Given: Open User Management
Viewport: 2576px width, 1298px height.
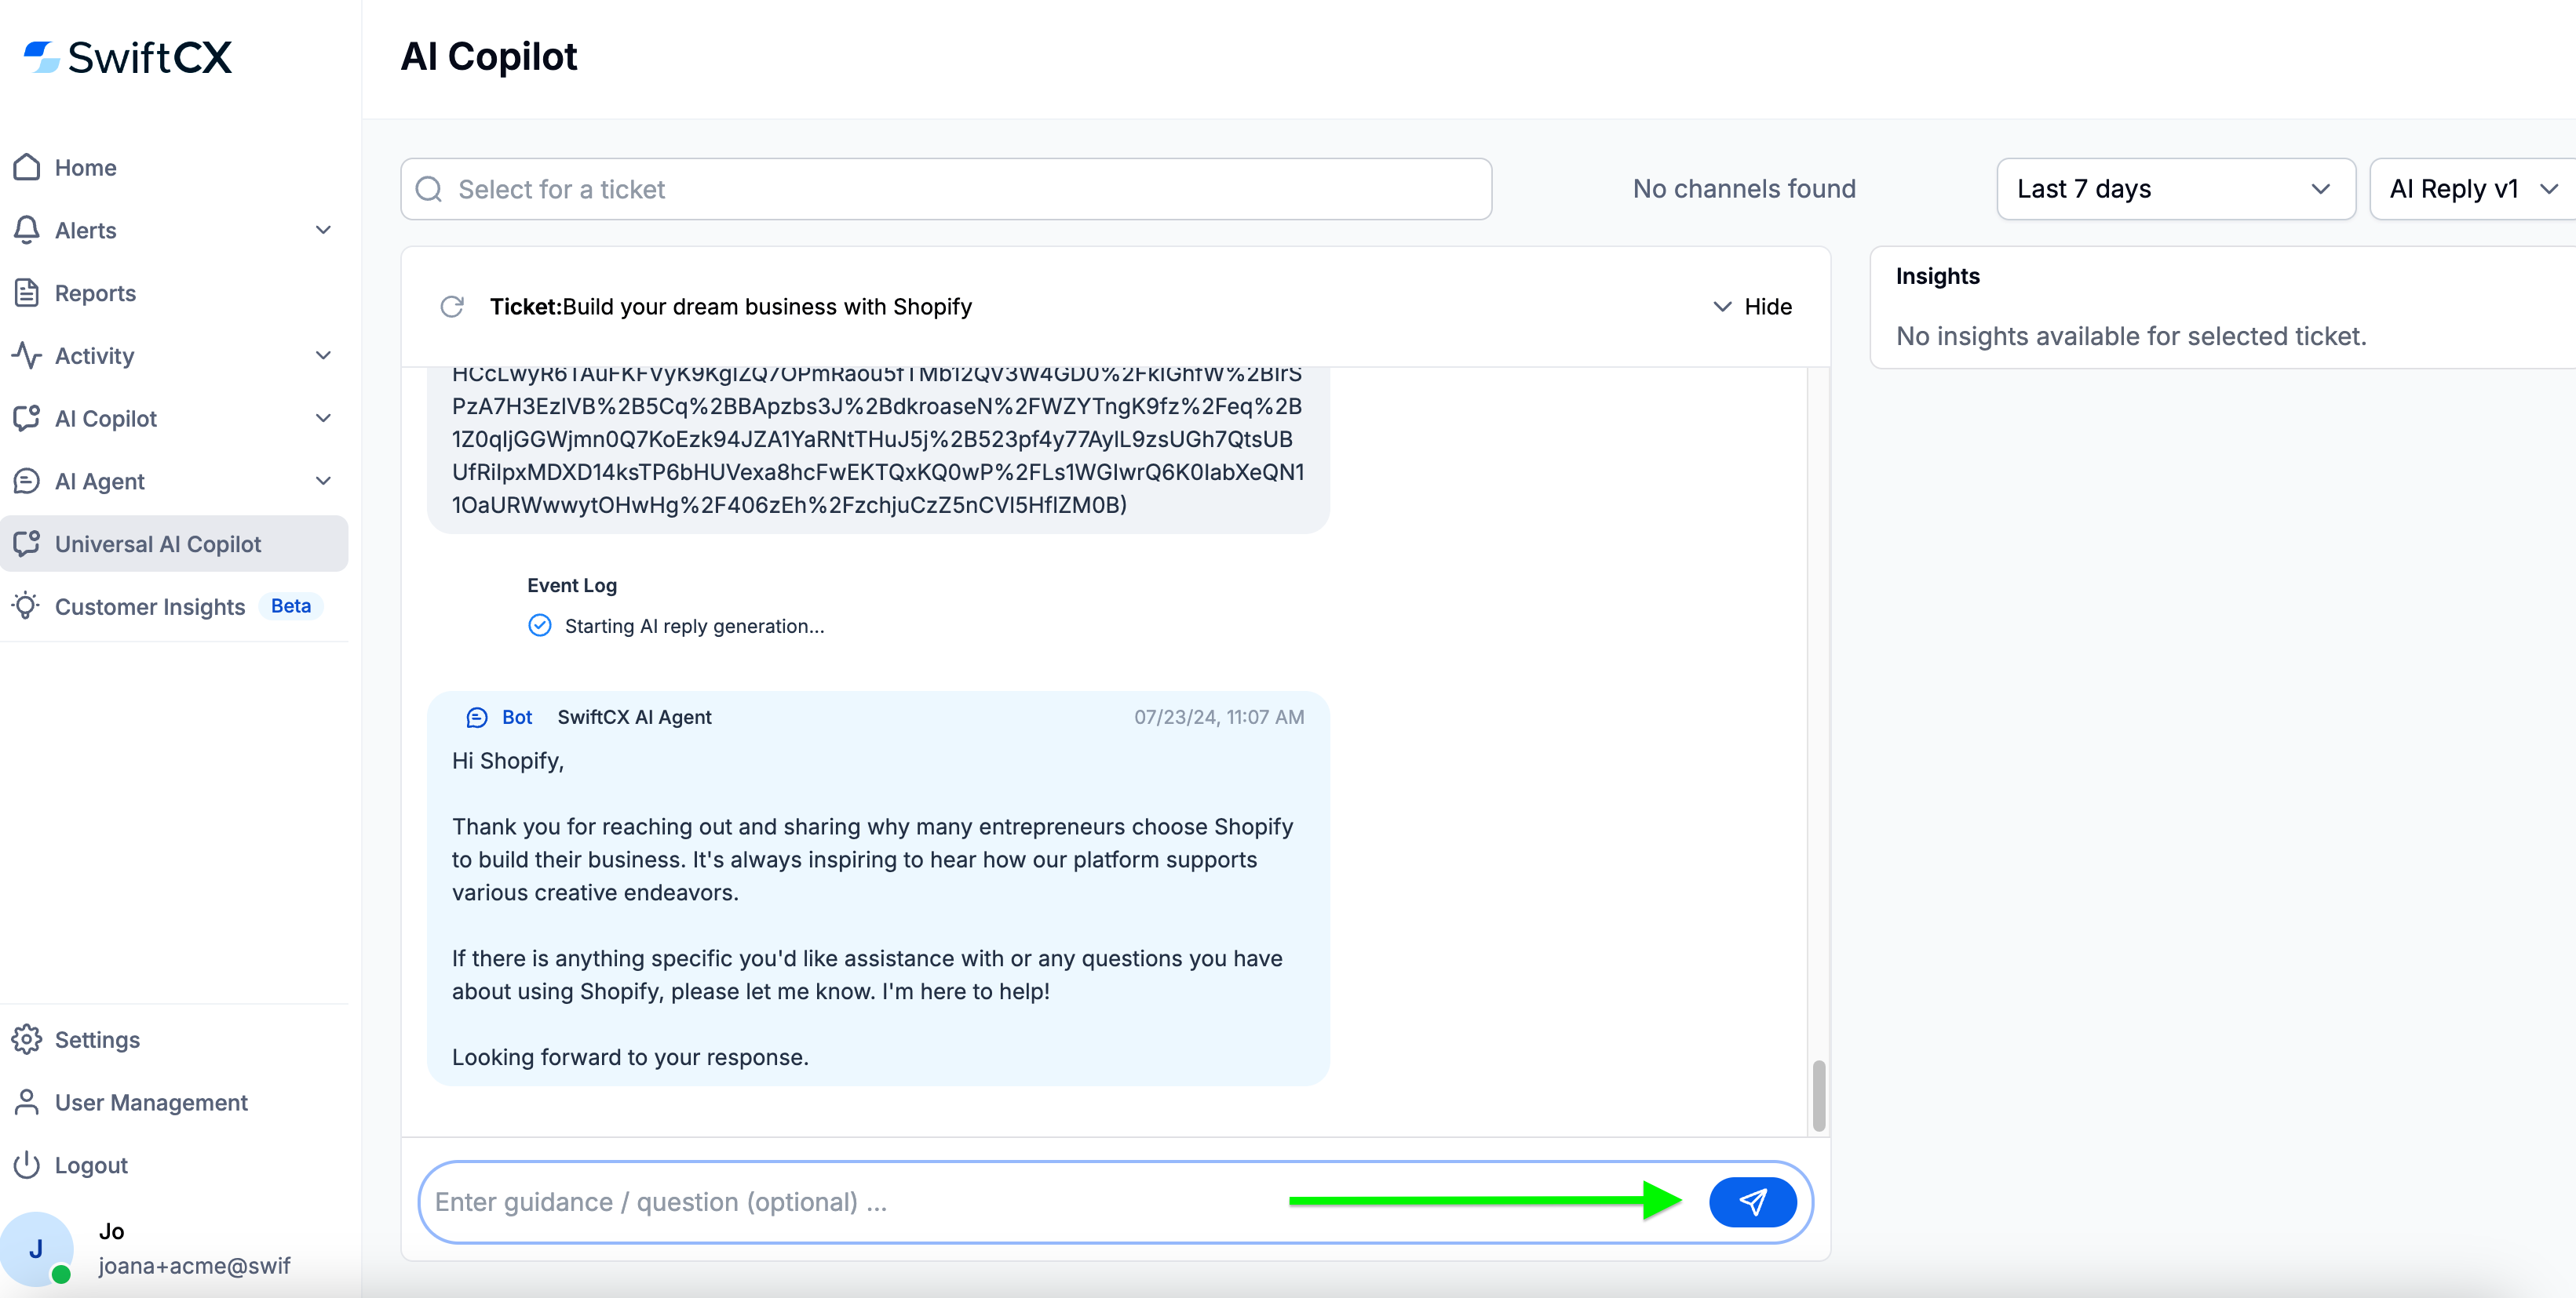Looking at the screenshot, I should pyautogui.click(x=150, y=1102).
